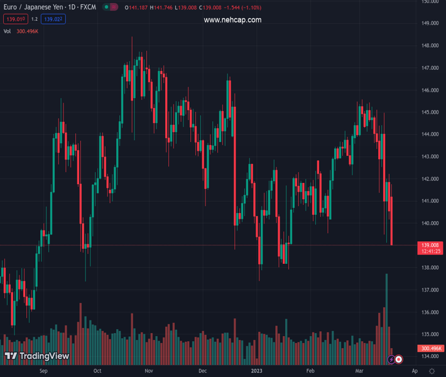Toggle the market status indicator pill

110,8
